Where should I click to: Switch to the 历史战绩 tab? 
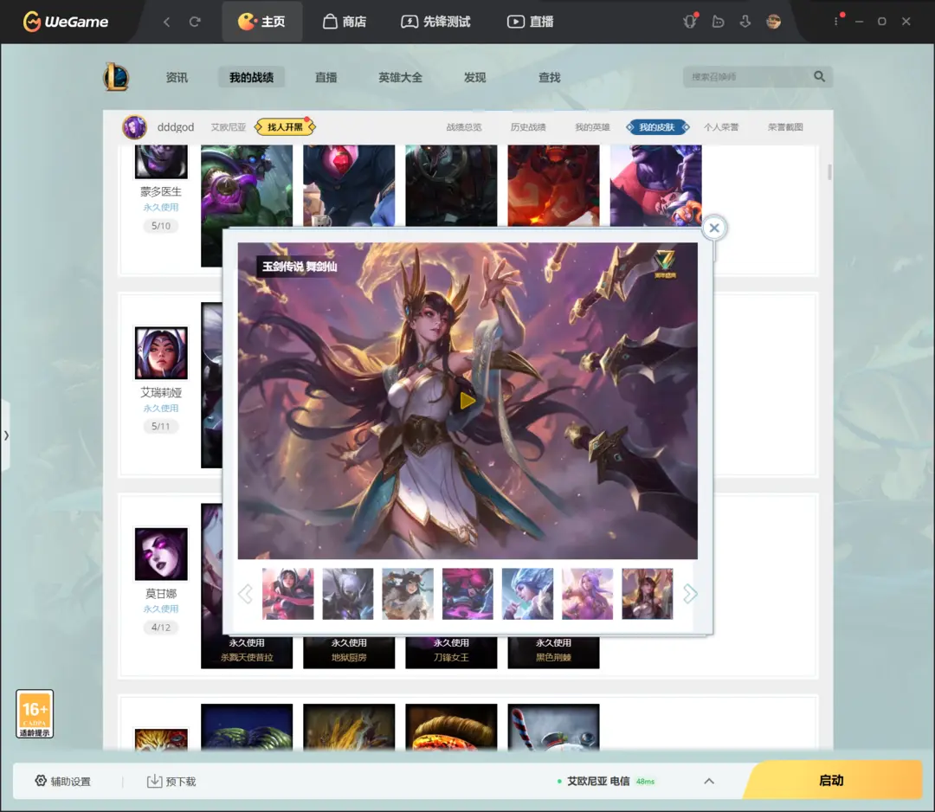point(528,127)
